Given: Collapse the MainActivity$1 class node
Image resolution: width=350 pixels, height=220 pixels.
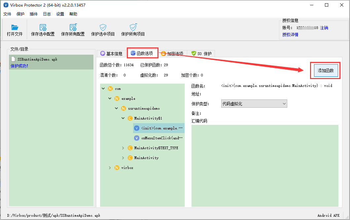Looking at the screenshot, I should pos(123,118).
